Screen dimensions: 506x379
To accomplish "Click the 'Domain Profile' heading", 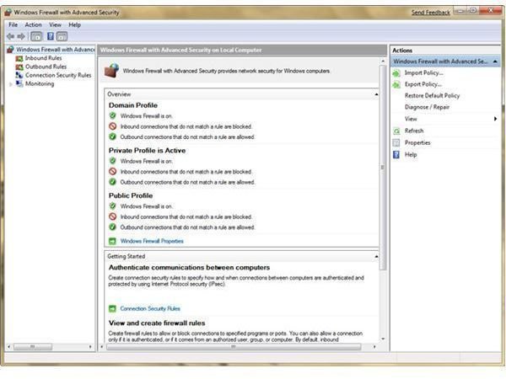I will (133, 105).
